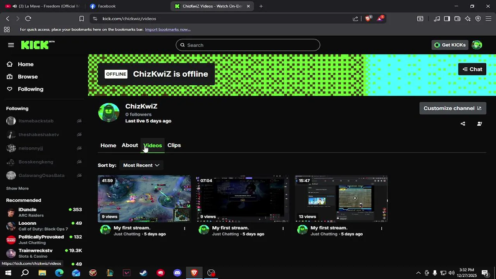Open recommended channel iDuncle
Image resolution: width=496 pixels, height=279 pixels.
(x=44, y=212)
